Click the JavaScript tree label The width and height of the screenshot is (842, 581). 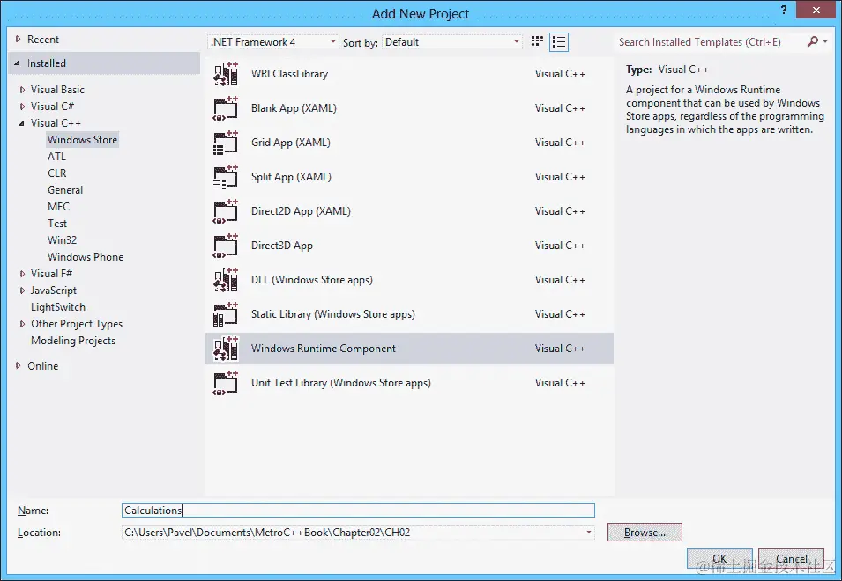(54, 290)
